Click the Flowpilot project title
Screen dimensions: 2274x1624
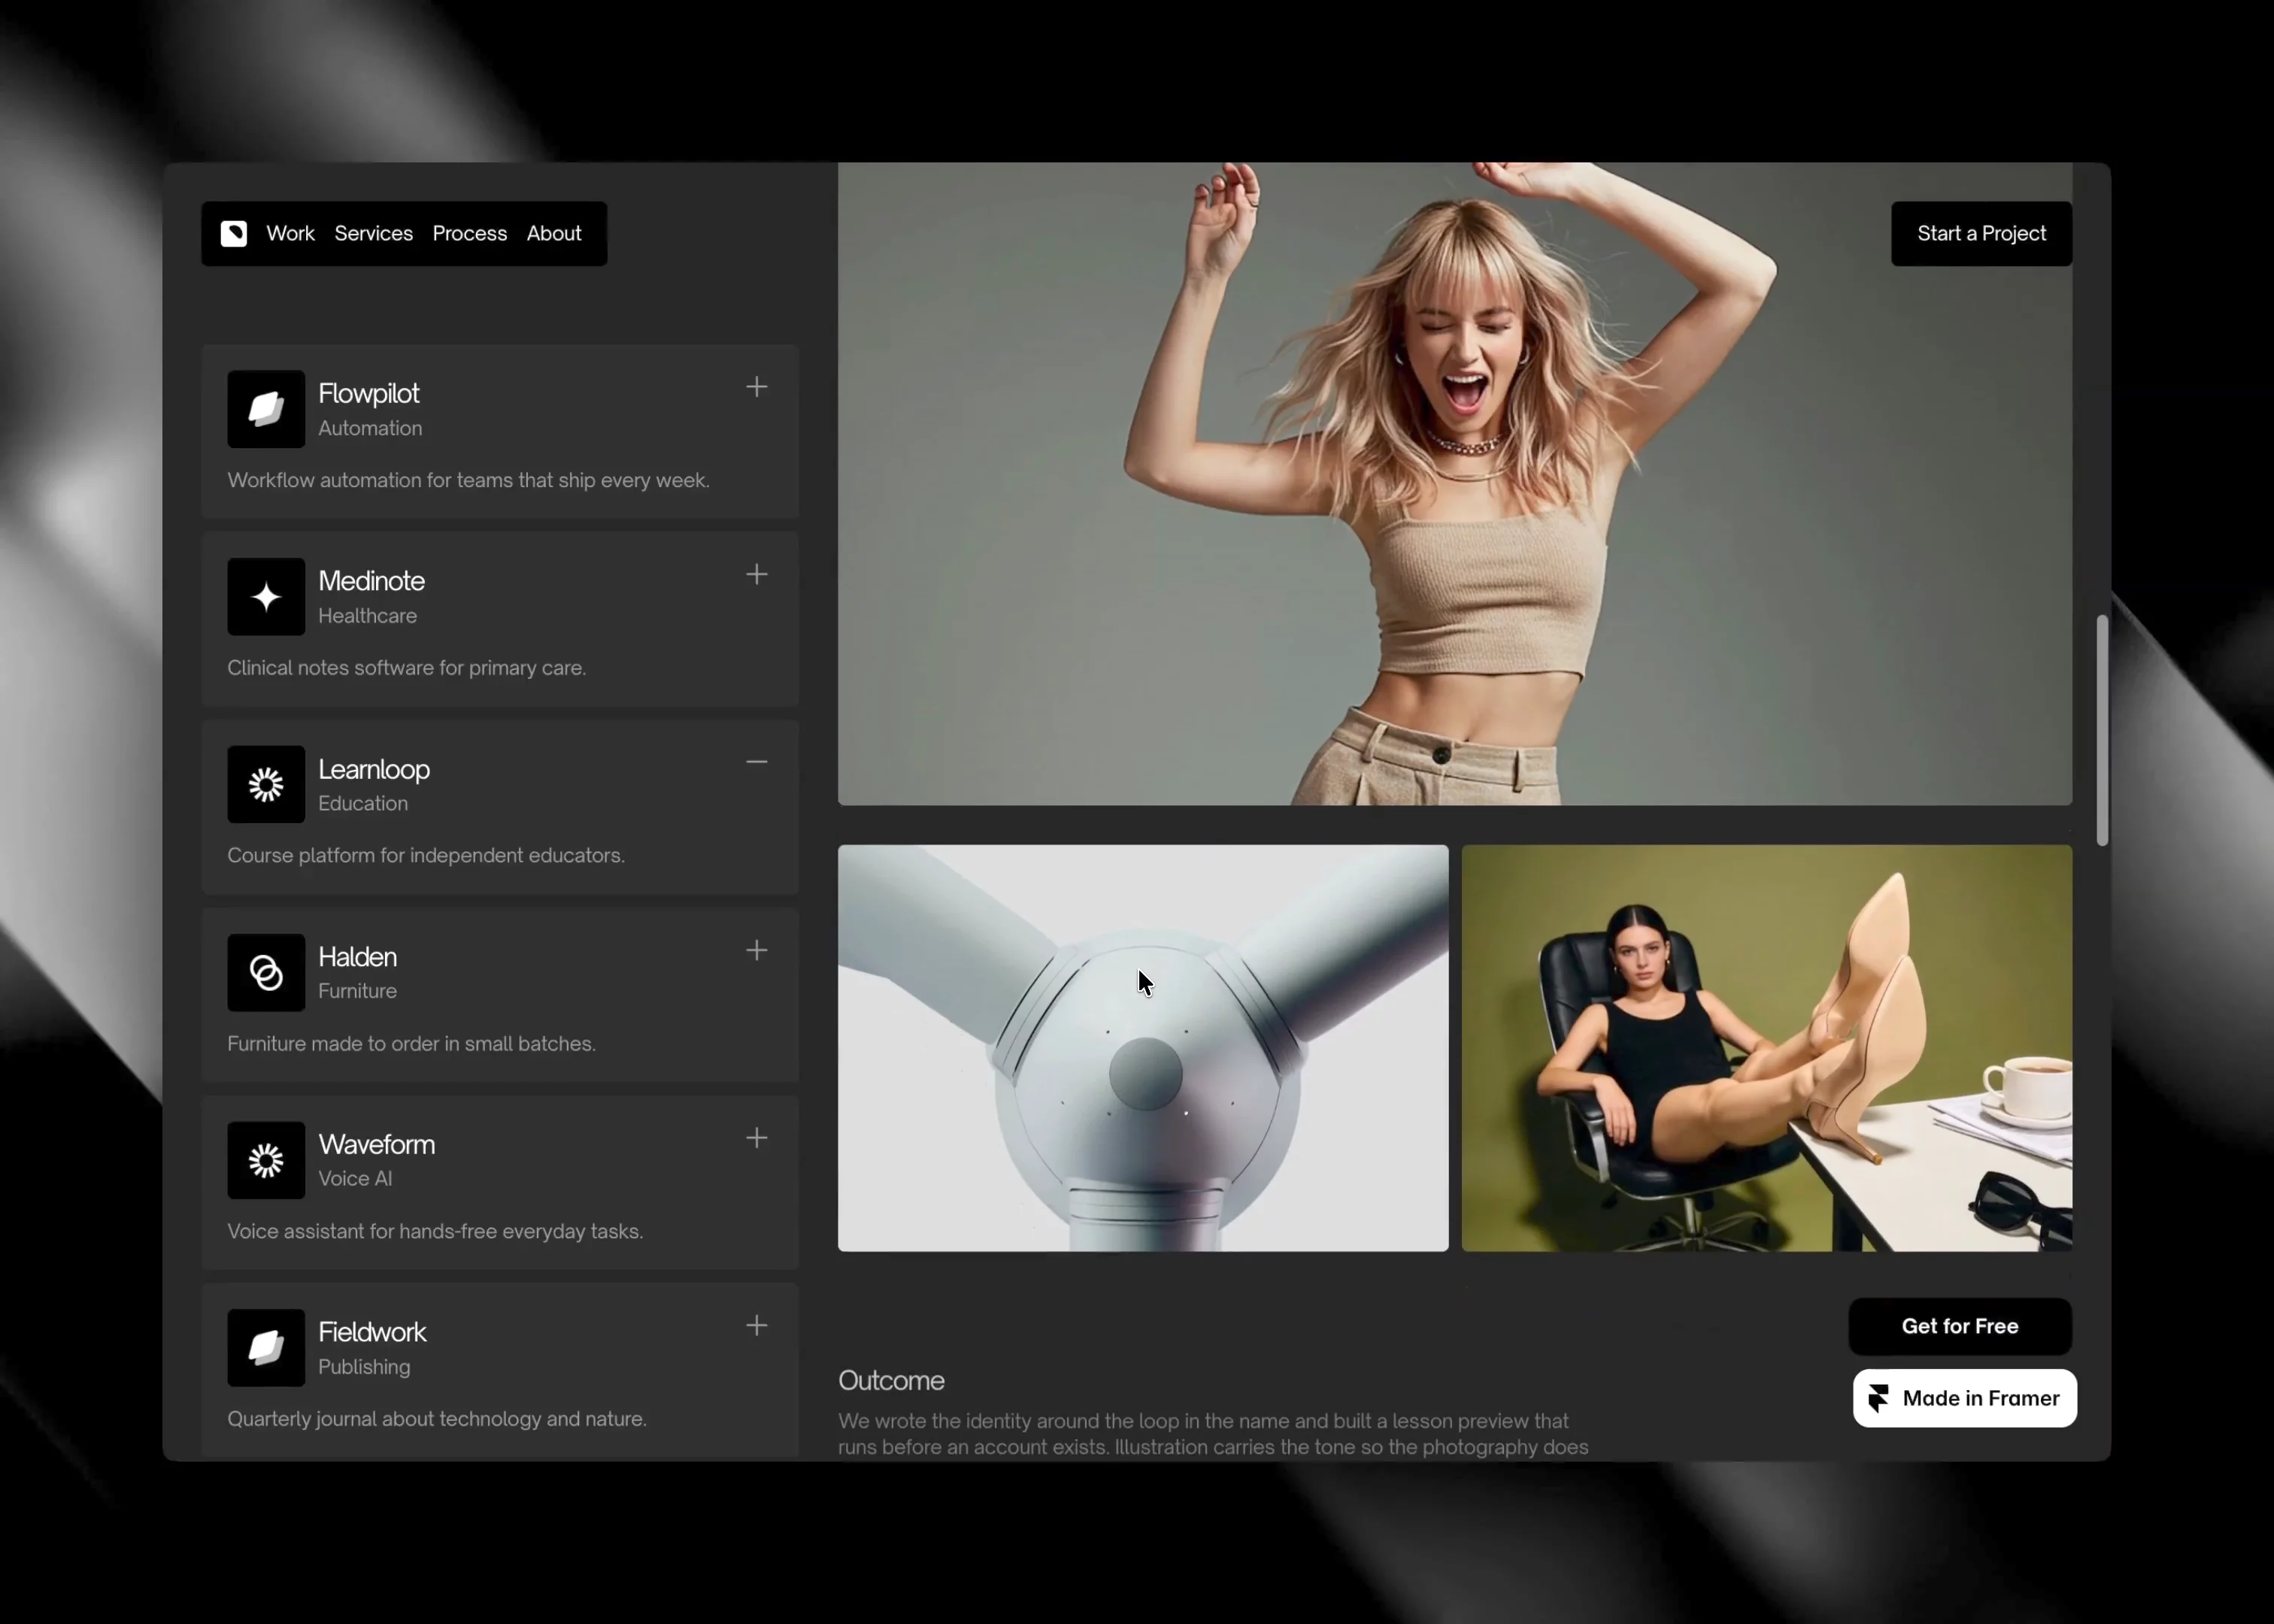(x=369, y=394)
